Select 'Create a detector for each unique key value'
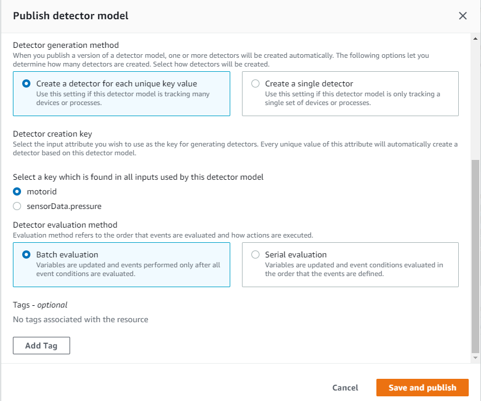The height and width of the screenshot is (401, 481). [x=26, y=83]
